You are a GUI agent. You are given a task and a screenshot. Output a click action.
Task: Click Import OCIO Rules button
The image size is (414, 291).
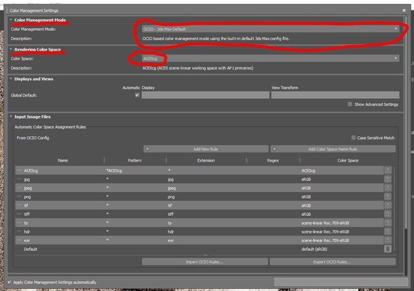[x=205, y=262]
